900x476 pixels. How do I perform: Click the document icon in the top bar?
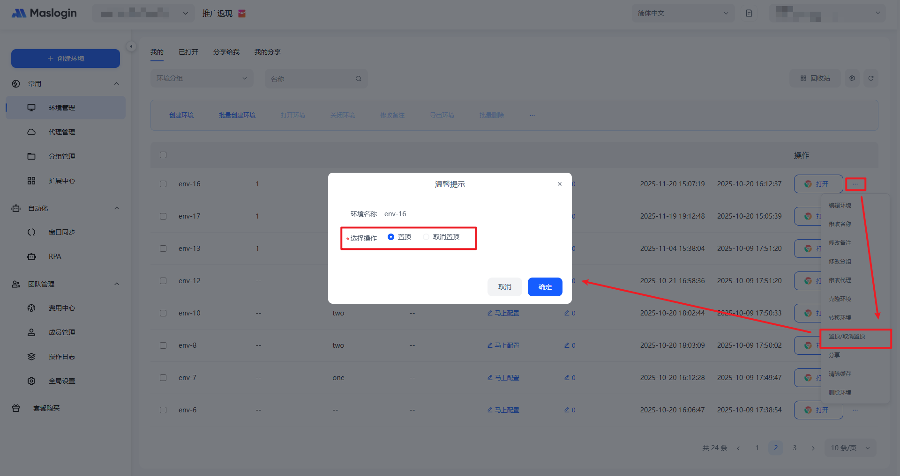point(749,13)
